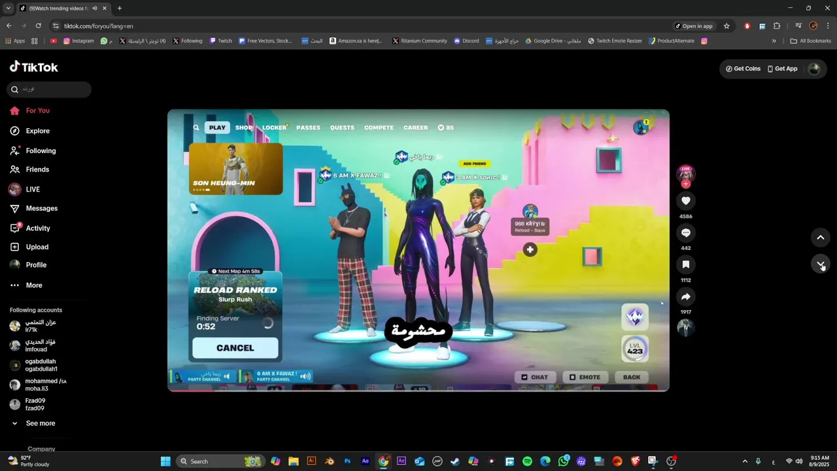Go to the previous video with the up arrow

point(821,237)
